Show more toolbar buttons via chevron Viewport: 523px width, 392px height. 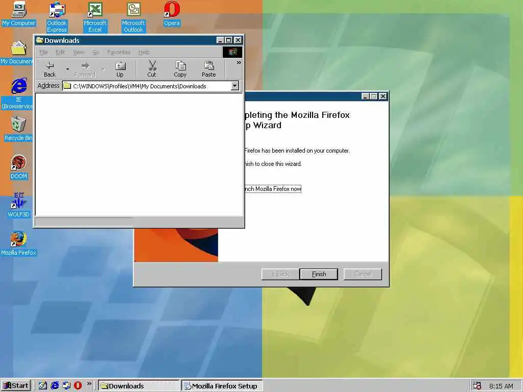(239, 63)
